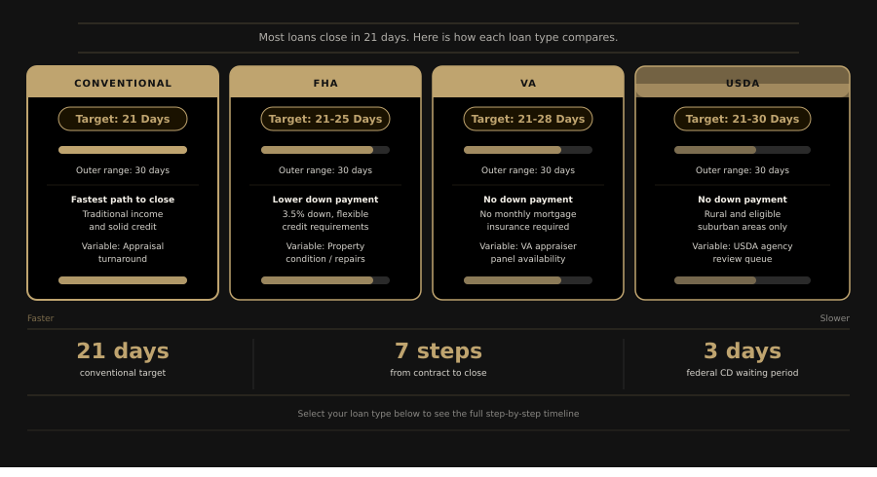This screenshot has height=477, width=877.
Task: Click the '21 days' conventional target stat
Action: click(123, 351)
